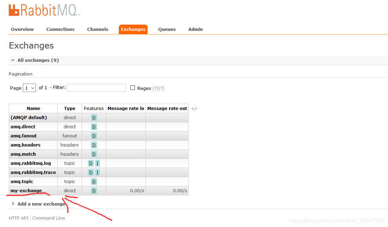Viewport: 388px width, 227px height.
Task: Open the HTTP API link
Action: tap(19, 218)
